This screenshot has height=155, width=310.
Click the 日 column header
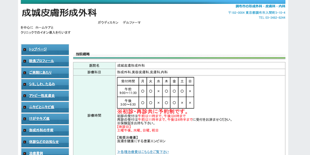pos(190,81)
